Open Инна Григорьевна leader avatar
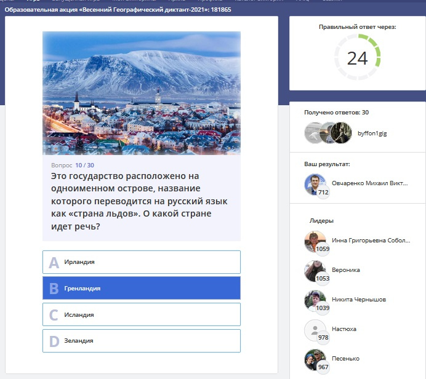This screenshot has width=426, height=379. pyautogui.click(x=315, y=241)
